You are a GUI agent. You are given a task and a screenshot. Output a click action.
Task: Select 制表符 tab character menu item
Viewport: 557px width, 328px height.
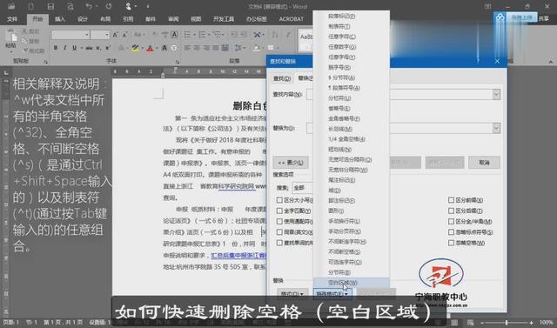click(x=352, y=26)
